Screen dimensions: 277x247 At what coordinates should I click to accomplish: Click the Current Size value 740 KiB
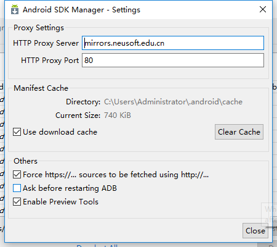click(118, 115)
